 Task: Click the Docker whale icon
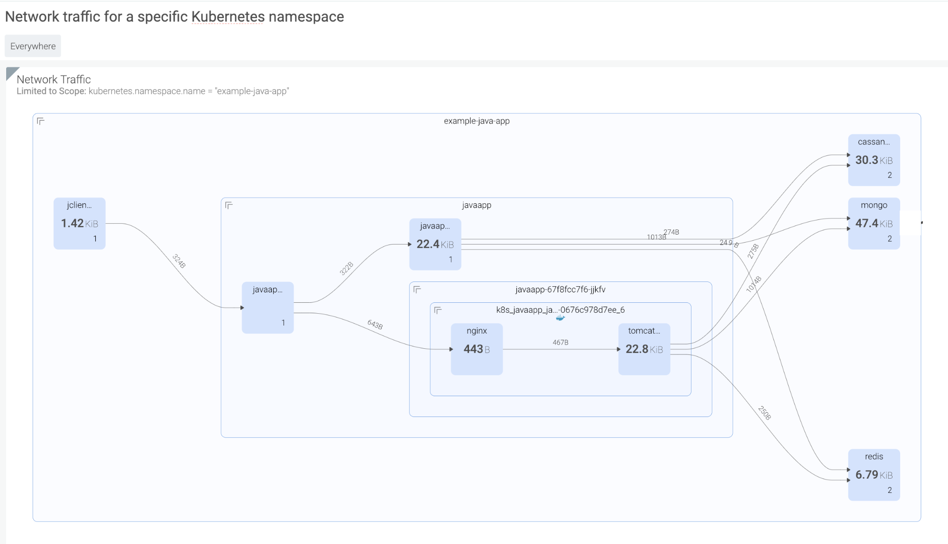pos(560,318)
